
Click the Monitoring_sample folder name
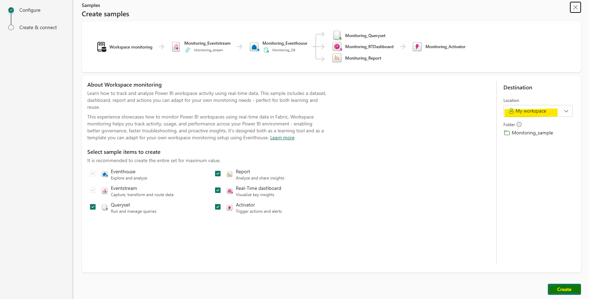tap(532, 133)
